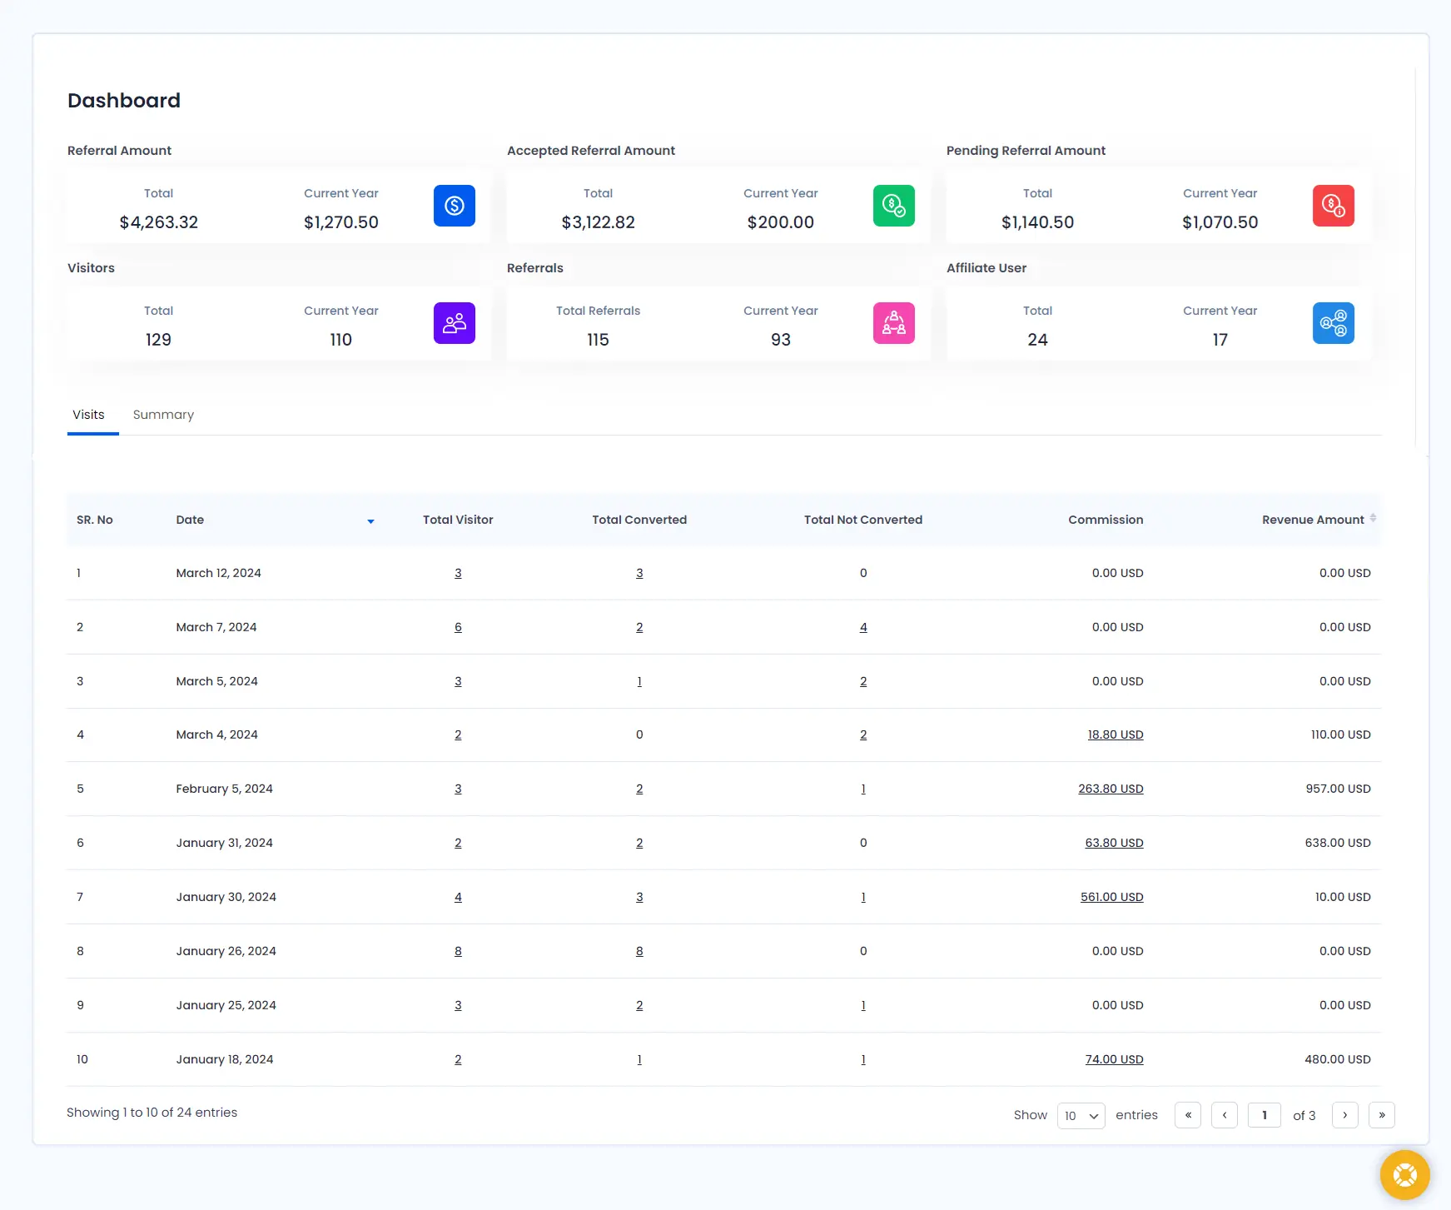The height and width of the screenshot is (1210, 1451).
Task: Click the blue Affiliate User icon
Action: (x=1333, y=323)
